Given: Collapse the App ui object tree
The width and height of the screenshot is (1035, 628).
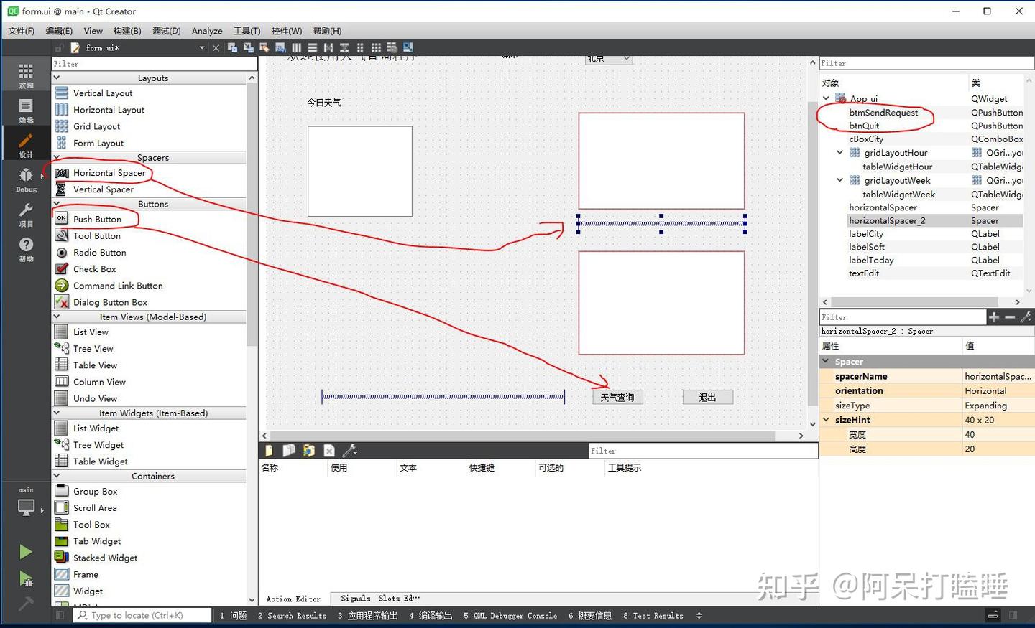Looking at the screenshot, I should coord(825,98).
